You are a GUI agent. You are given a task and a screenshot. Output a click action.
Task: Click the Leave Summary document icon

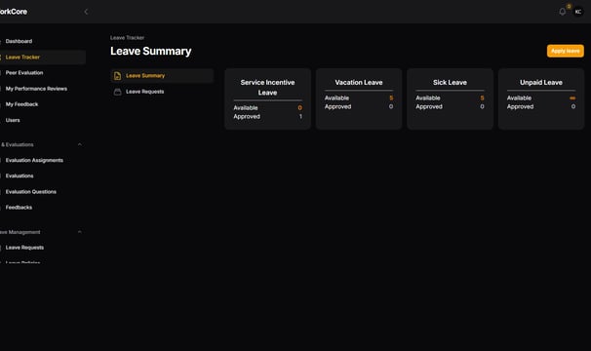tap(118, 76)
